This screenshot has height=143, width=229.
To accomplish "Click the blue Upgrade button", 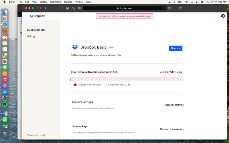I will (x=175, y=48).
